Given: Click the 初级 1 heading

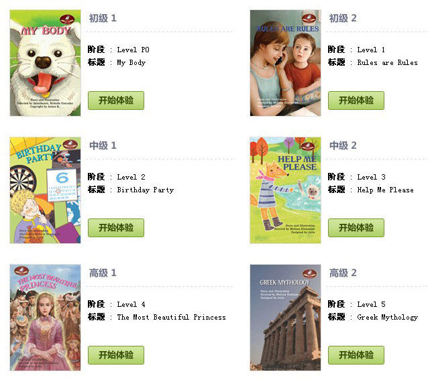Looking at the screenshot, I should tap(103, 18).
